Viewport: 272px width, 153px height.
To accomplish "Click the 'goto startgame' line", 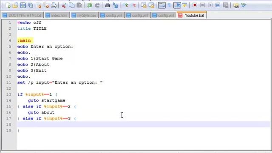I will (x=47, y=101).
